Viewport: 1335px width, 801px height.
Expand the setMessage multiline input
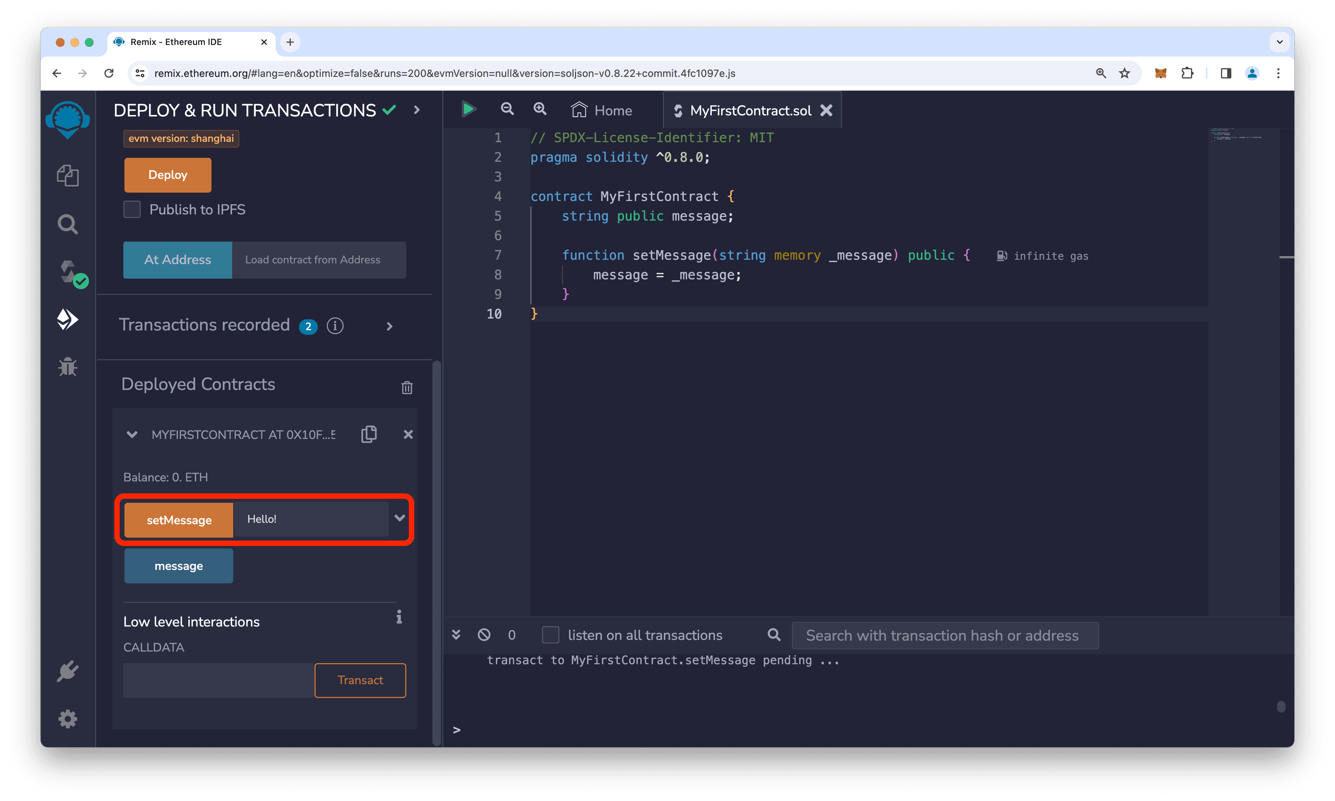(x=399, y=519)
